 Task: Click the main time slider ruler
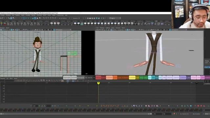coord(101,110)
